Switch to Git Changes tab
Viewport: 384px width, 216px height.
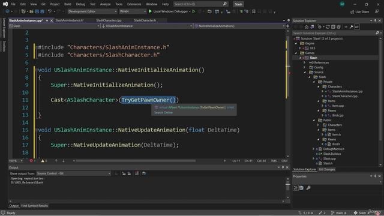[326, 169]
